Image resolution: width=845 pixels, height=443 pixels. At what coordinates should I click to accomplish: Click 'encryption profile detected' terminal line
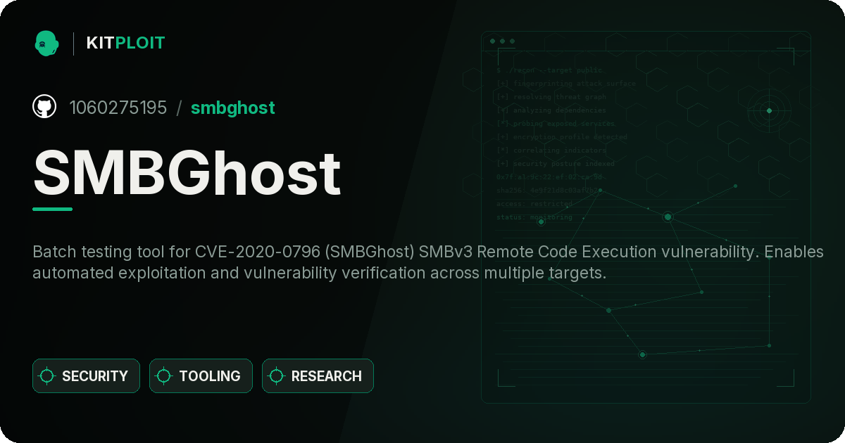coord(562,137)
